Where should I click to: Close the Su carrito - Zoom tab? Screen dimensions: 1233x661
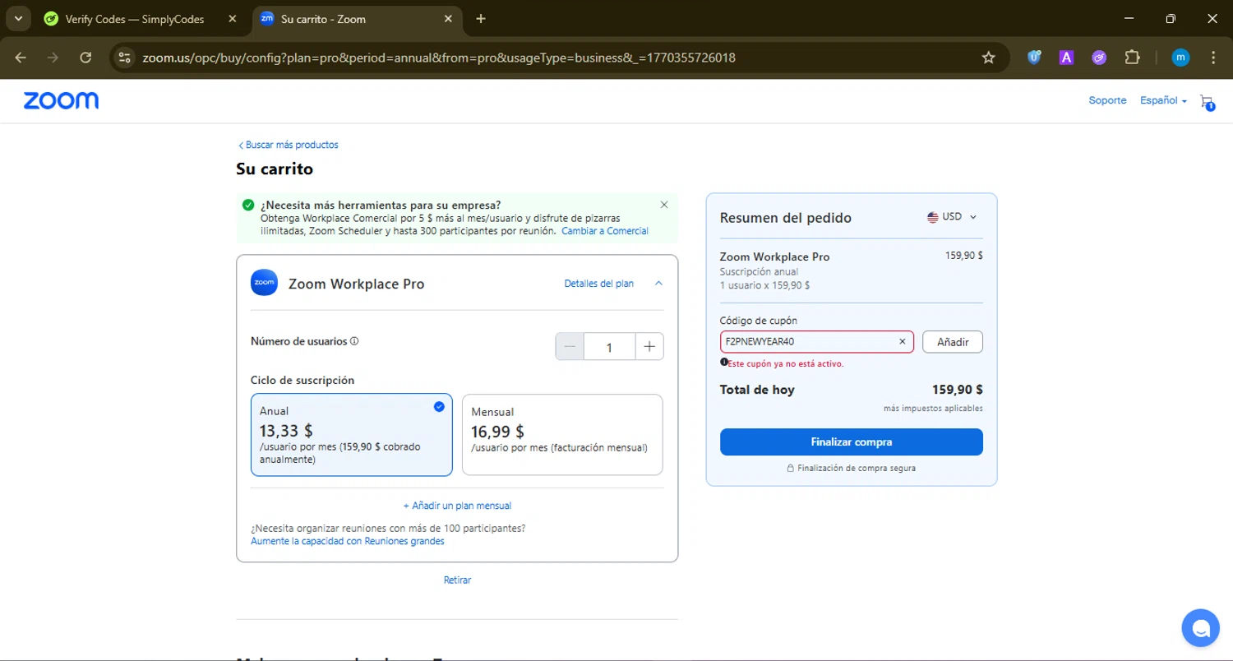coord(448,19)
